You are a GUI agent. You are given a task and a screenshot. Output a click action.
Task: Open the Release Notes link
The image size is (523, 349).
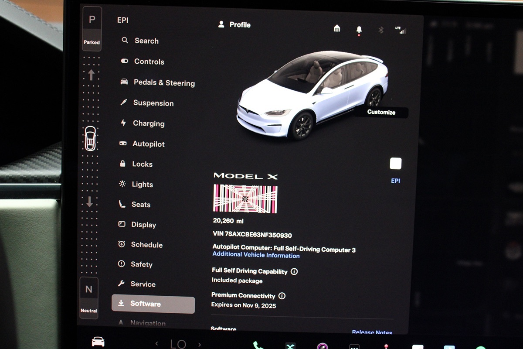pos(372,332)
